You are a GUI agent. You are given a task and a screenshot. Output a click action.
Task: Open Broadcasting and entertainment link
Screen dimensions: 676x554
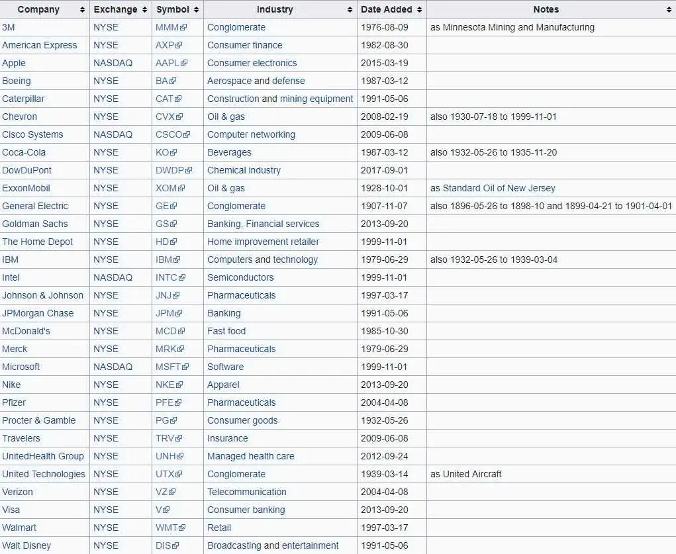pyautogui.click(x=273, y=545)
